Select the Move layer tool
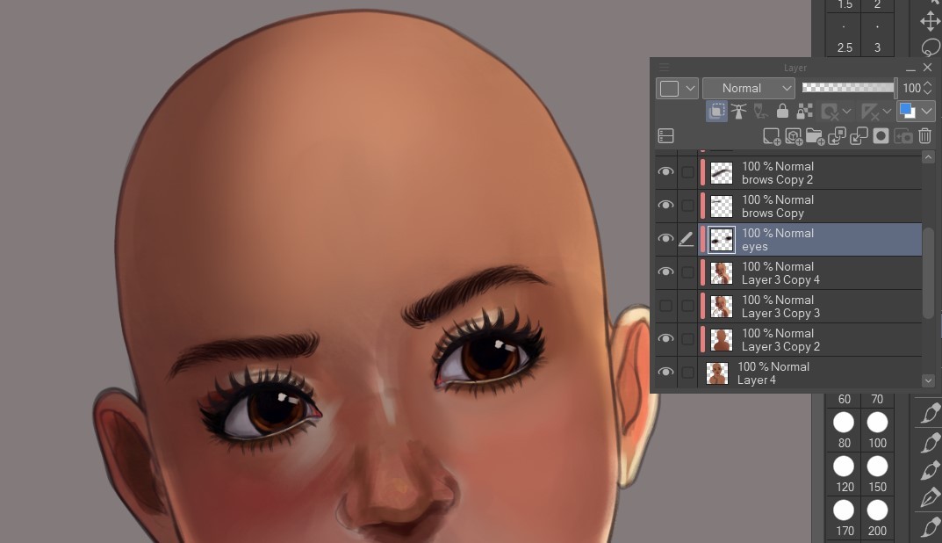The image size is (942, 543). point(930,21)
